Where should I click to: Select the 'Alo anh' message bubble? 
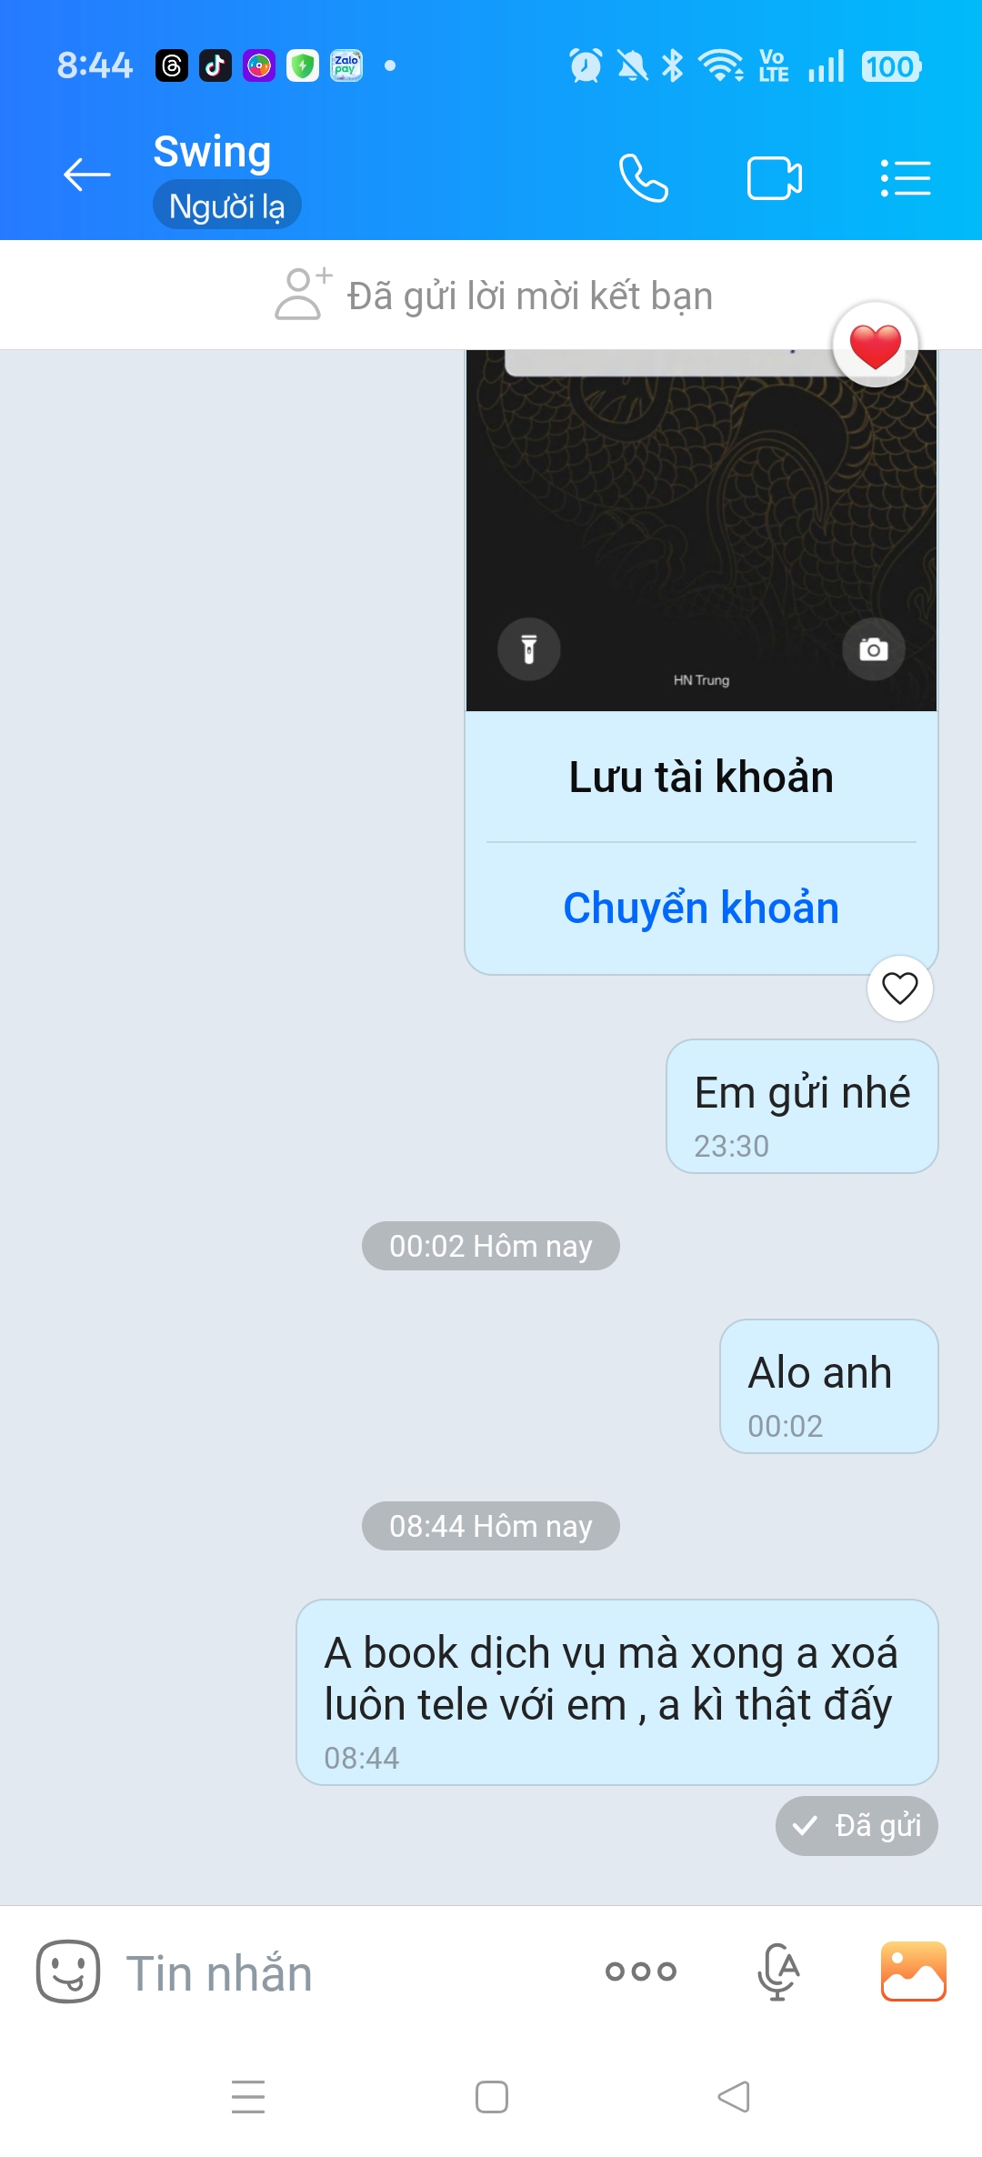[829, 1386]
